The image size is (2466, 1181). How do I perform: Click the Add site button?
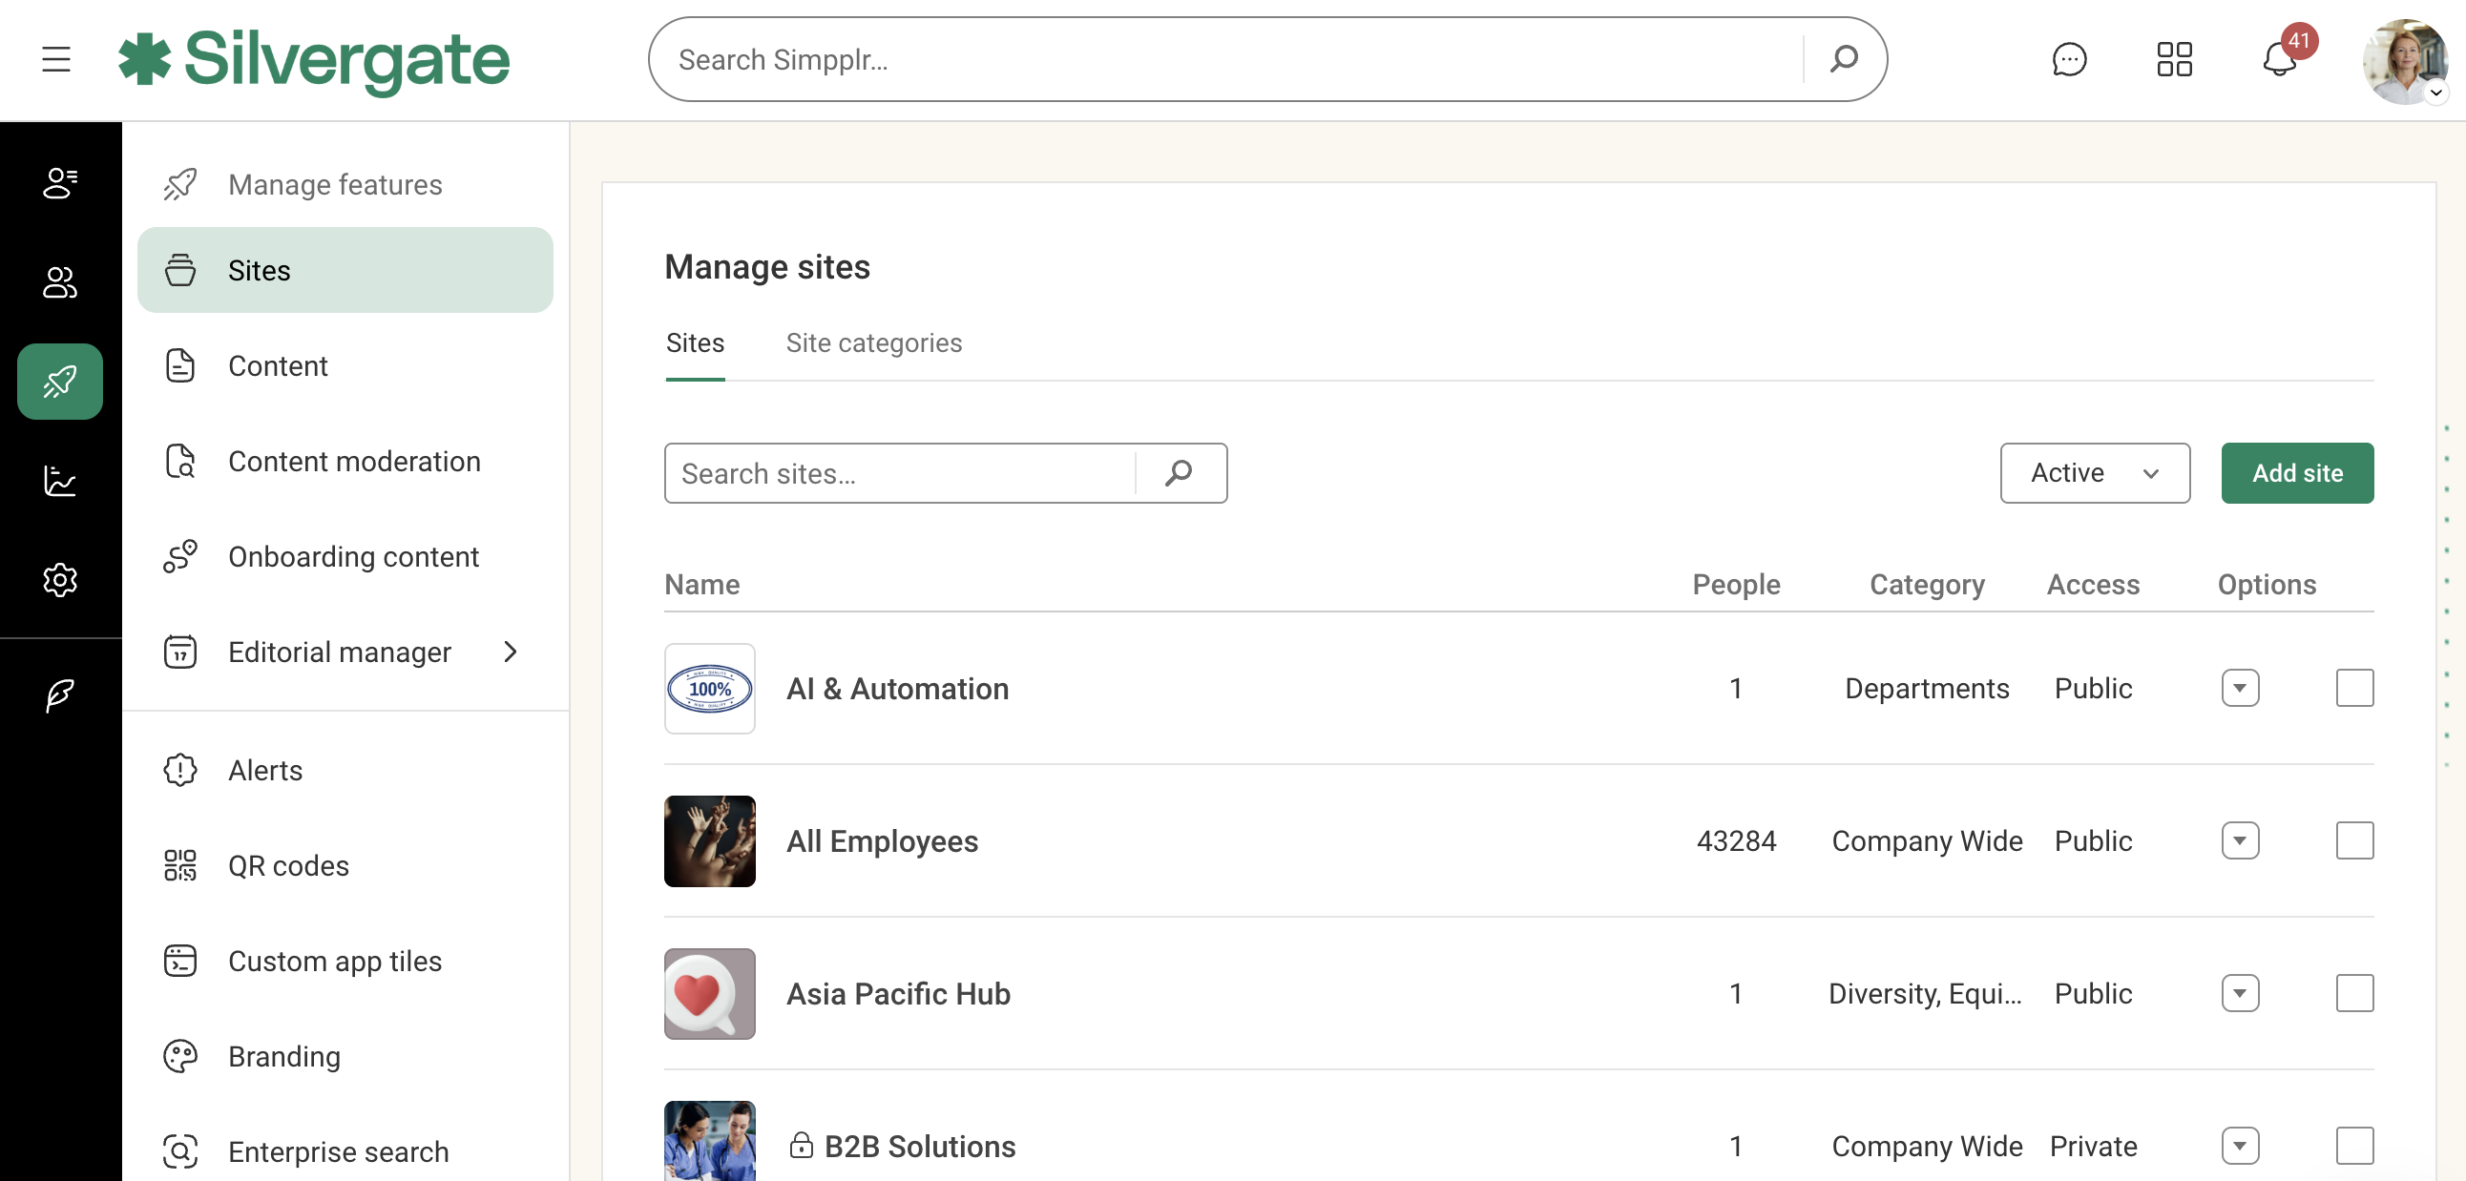[x=2297, y=473]
